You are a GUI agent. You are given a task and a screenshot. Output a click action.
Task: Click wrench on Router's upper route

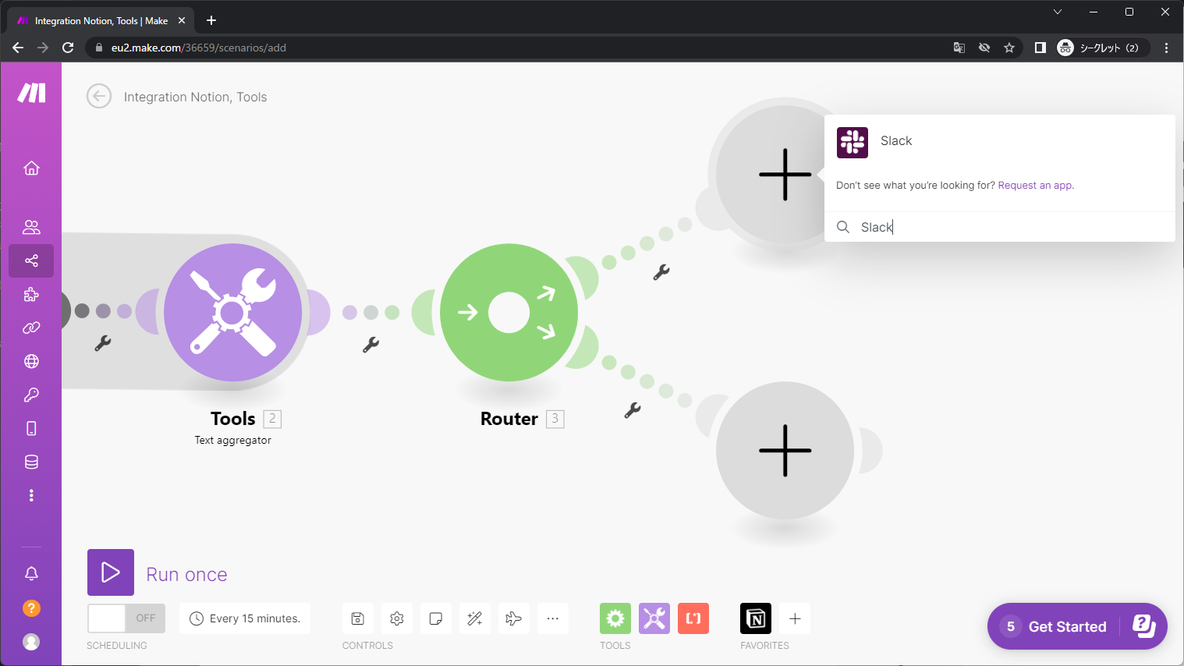(661, 272)
